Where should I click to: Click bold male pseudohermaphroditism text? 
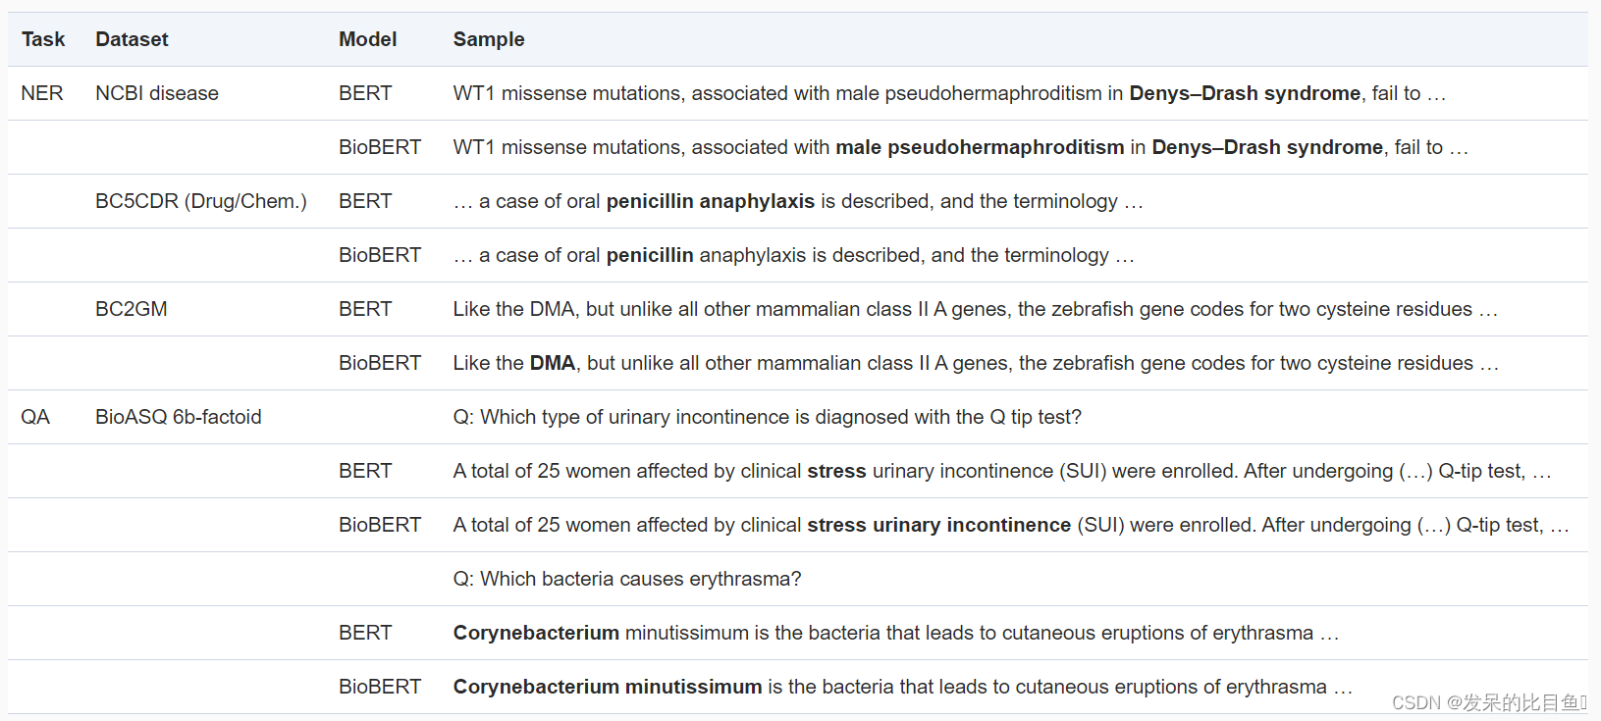(980, 147)
